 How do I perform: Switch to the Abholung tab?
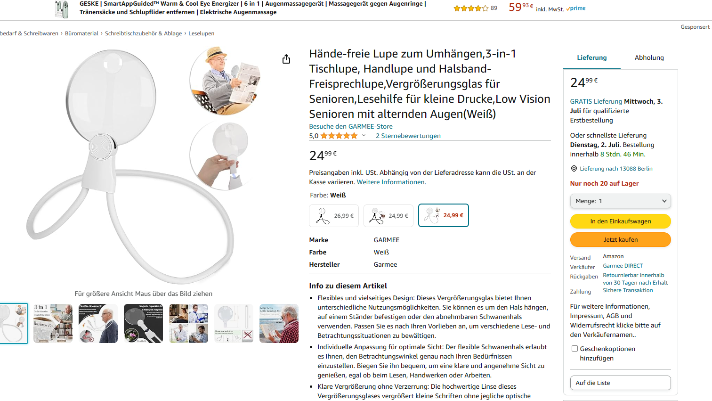(x=649, y=57)
